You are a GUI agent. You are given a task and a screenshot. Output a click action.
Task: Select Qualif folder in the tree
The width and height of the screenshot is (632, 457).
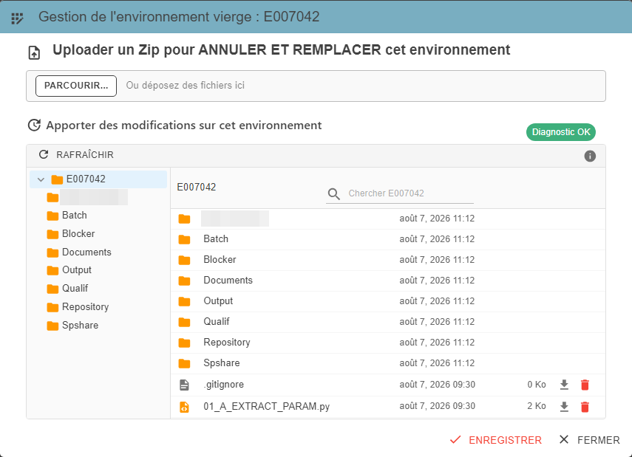point(75,289)
